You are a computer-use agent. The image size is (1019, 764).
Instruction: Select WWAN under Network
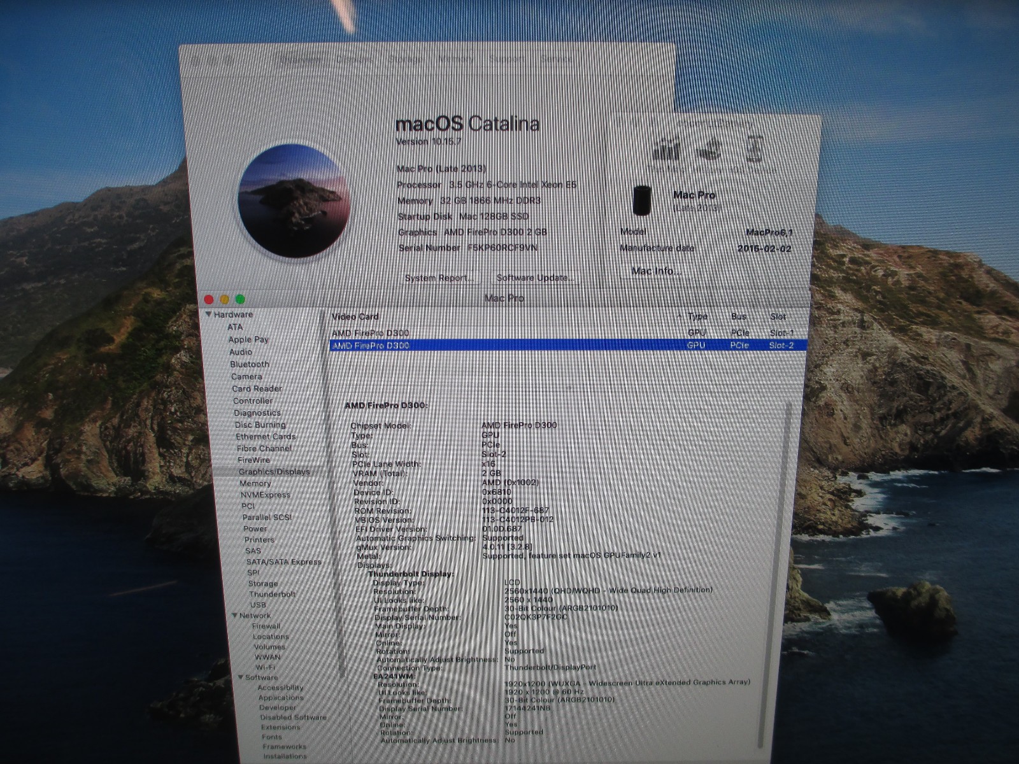[267, 657]
